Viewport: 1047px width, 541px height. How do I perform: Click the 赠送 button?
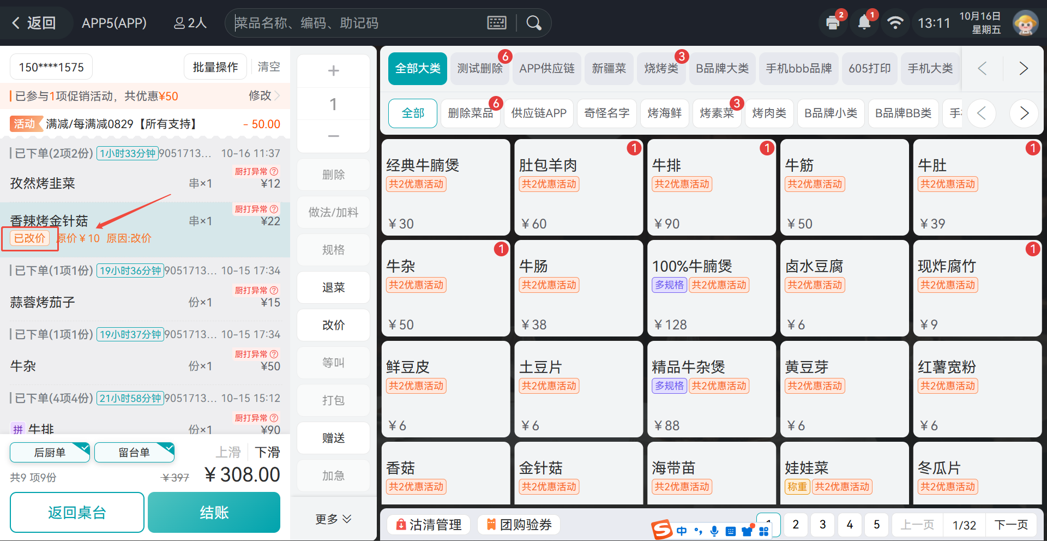point(333,438)
